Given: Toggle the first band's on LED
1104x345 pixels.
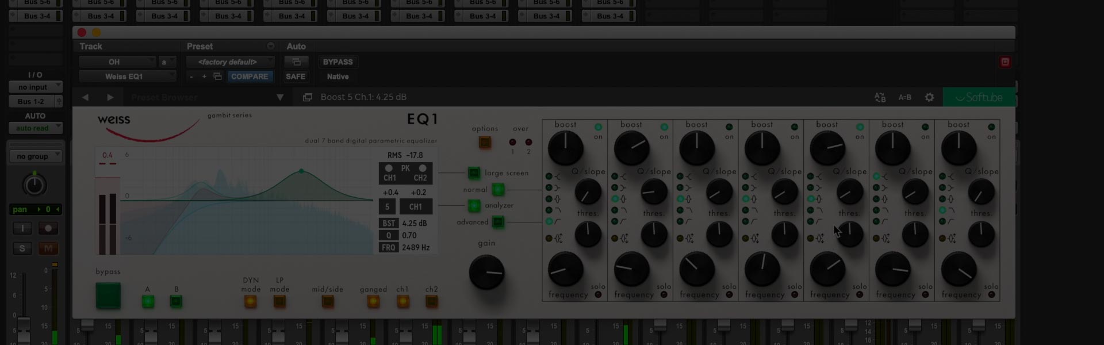Looking at the screenshot, I should (598, 127).
